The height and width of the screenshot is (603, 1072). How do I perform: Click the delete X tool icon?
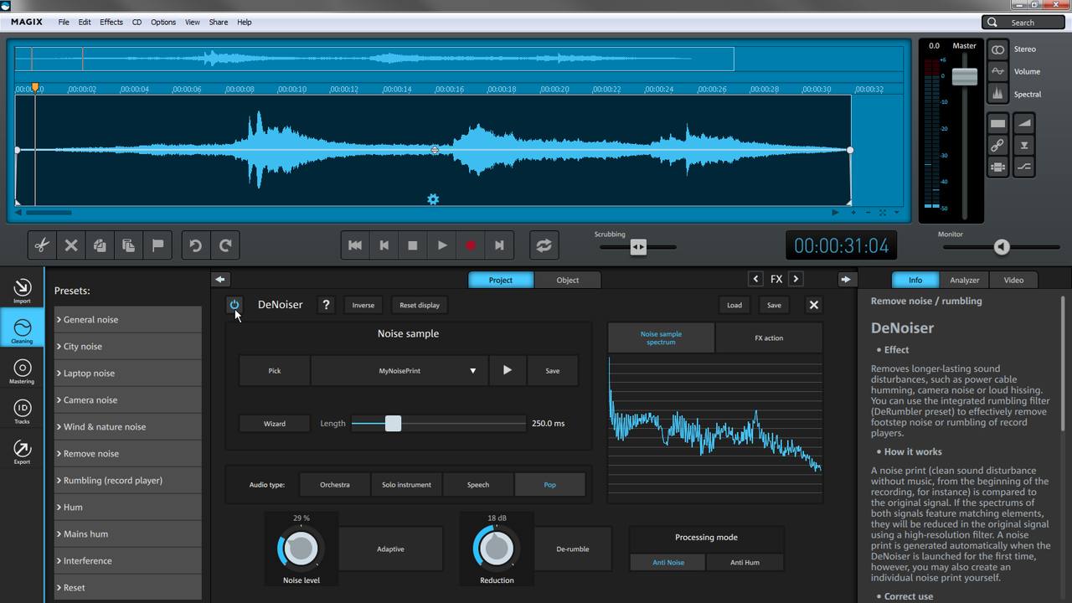click(x=71, y=245)
